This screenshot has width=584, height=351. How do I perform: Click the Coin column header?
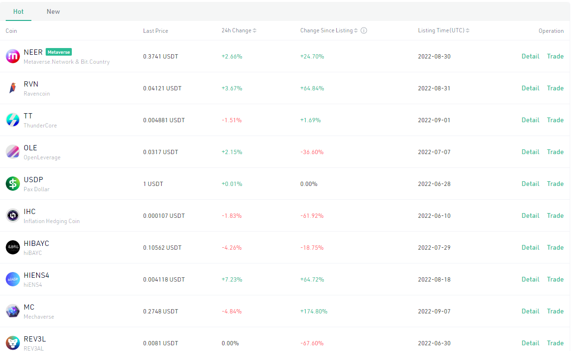[11, 30]
